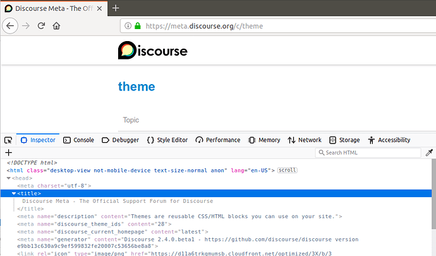Select the DOCTYPE html line
The image size is (436, 256).
pyautogui.click(x=32, y=162)
